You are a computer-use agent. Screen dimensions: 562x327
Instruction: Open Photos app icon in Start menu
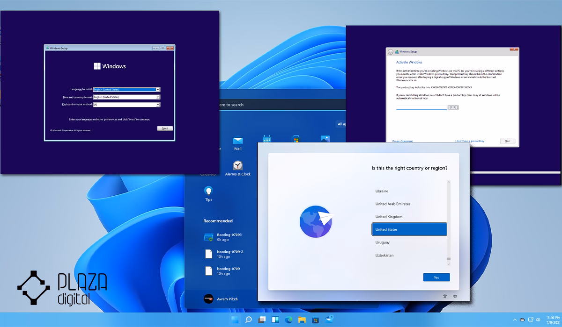click(x=325, y=139)
